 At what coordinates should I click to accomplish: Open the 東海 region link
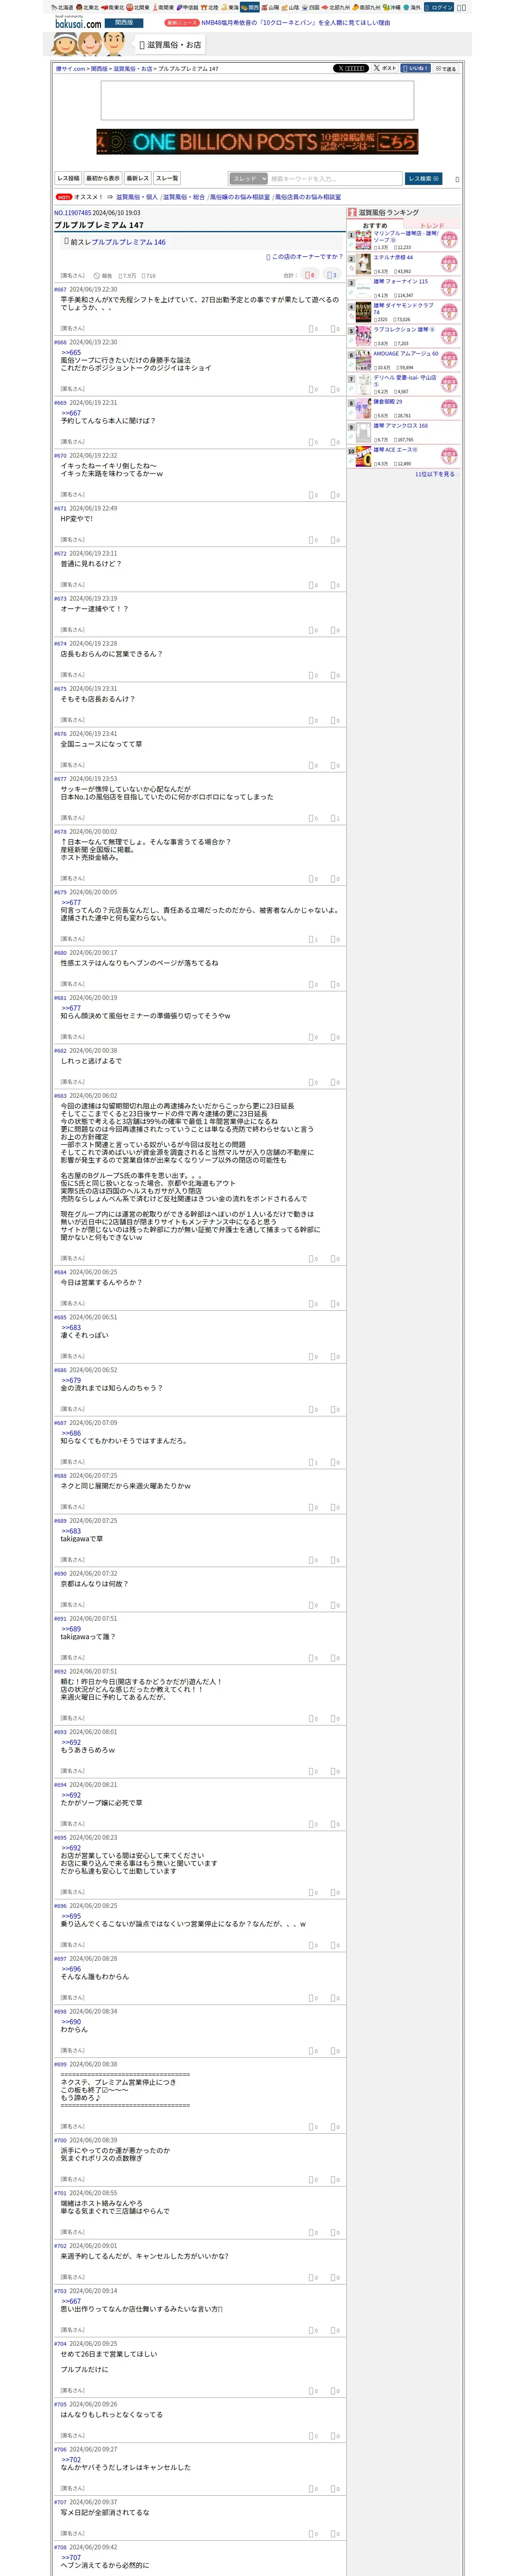tap(230, 7)
